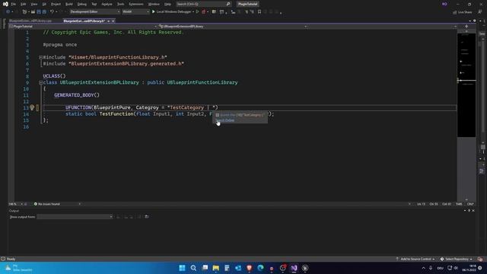
Task: Click the red Hot Reload icon
Action: click(x=204, y=12)
